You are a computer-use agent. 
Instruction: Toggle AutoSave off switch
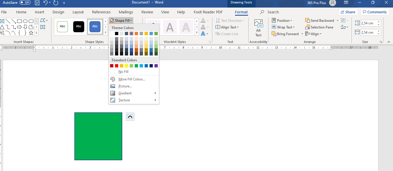pyautogui.click(x=25, y=2)
